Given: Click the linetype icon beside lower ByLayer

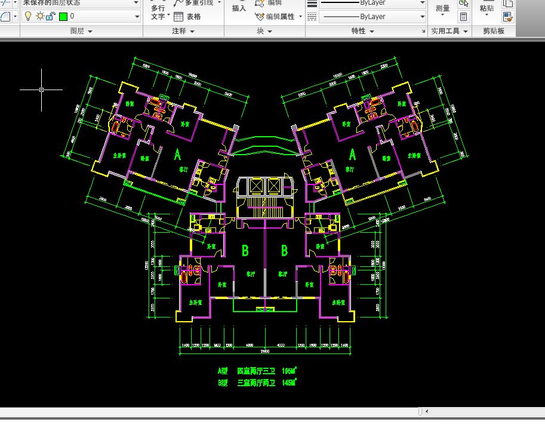Looking at the screenshot, I should click(312, 17).
